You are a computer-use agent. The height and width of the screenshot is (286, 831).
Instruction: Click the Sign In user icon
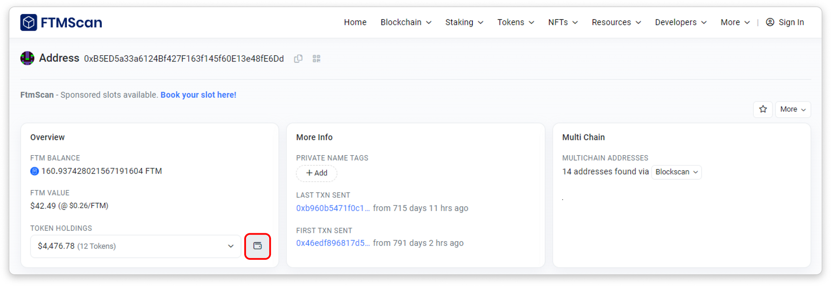coord(770,22)
